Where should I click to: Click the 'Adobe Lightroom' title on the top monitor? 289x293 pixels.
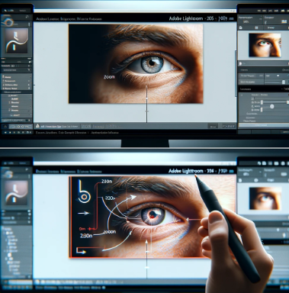click(186, 18)
